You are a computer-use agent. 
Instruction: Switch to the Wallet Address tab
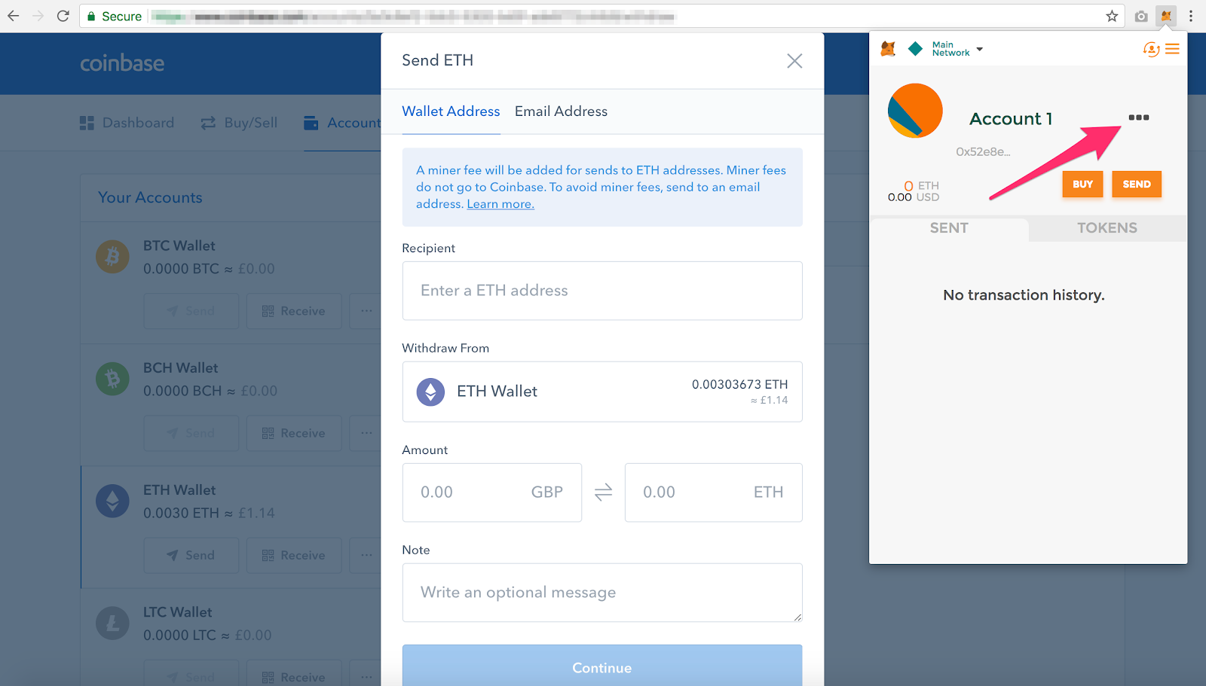[451, 111]
